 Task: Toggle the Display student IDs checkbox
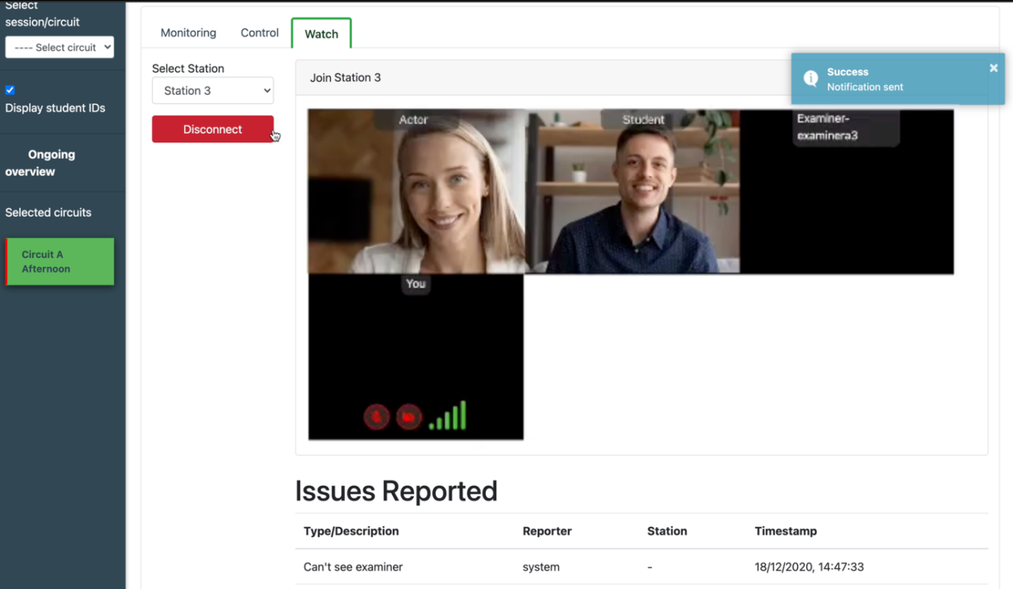pyautogui.click(x=10, y=90)
